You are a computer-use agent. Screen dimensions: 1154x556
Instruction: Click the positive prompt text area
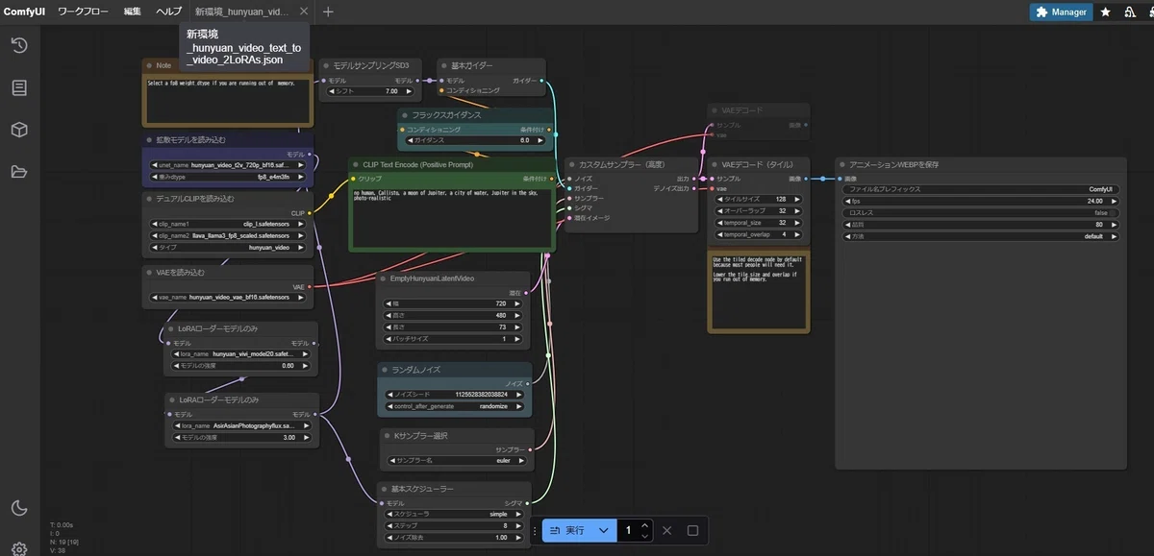pos(452,220)
